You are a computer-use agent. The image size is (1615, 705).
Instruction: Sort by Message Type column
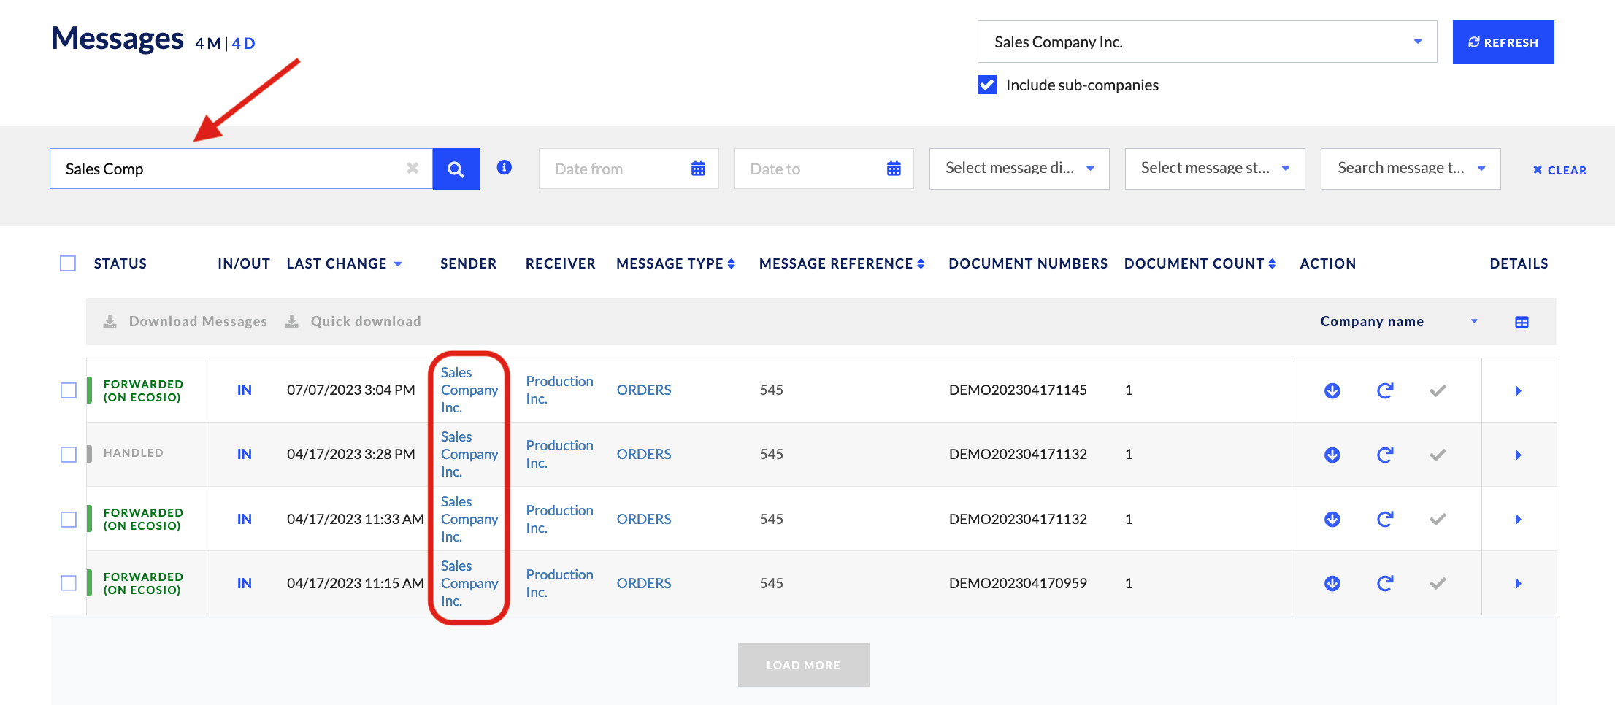(675, 263)
